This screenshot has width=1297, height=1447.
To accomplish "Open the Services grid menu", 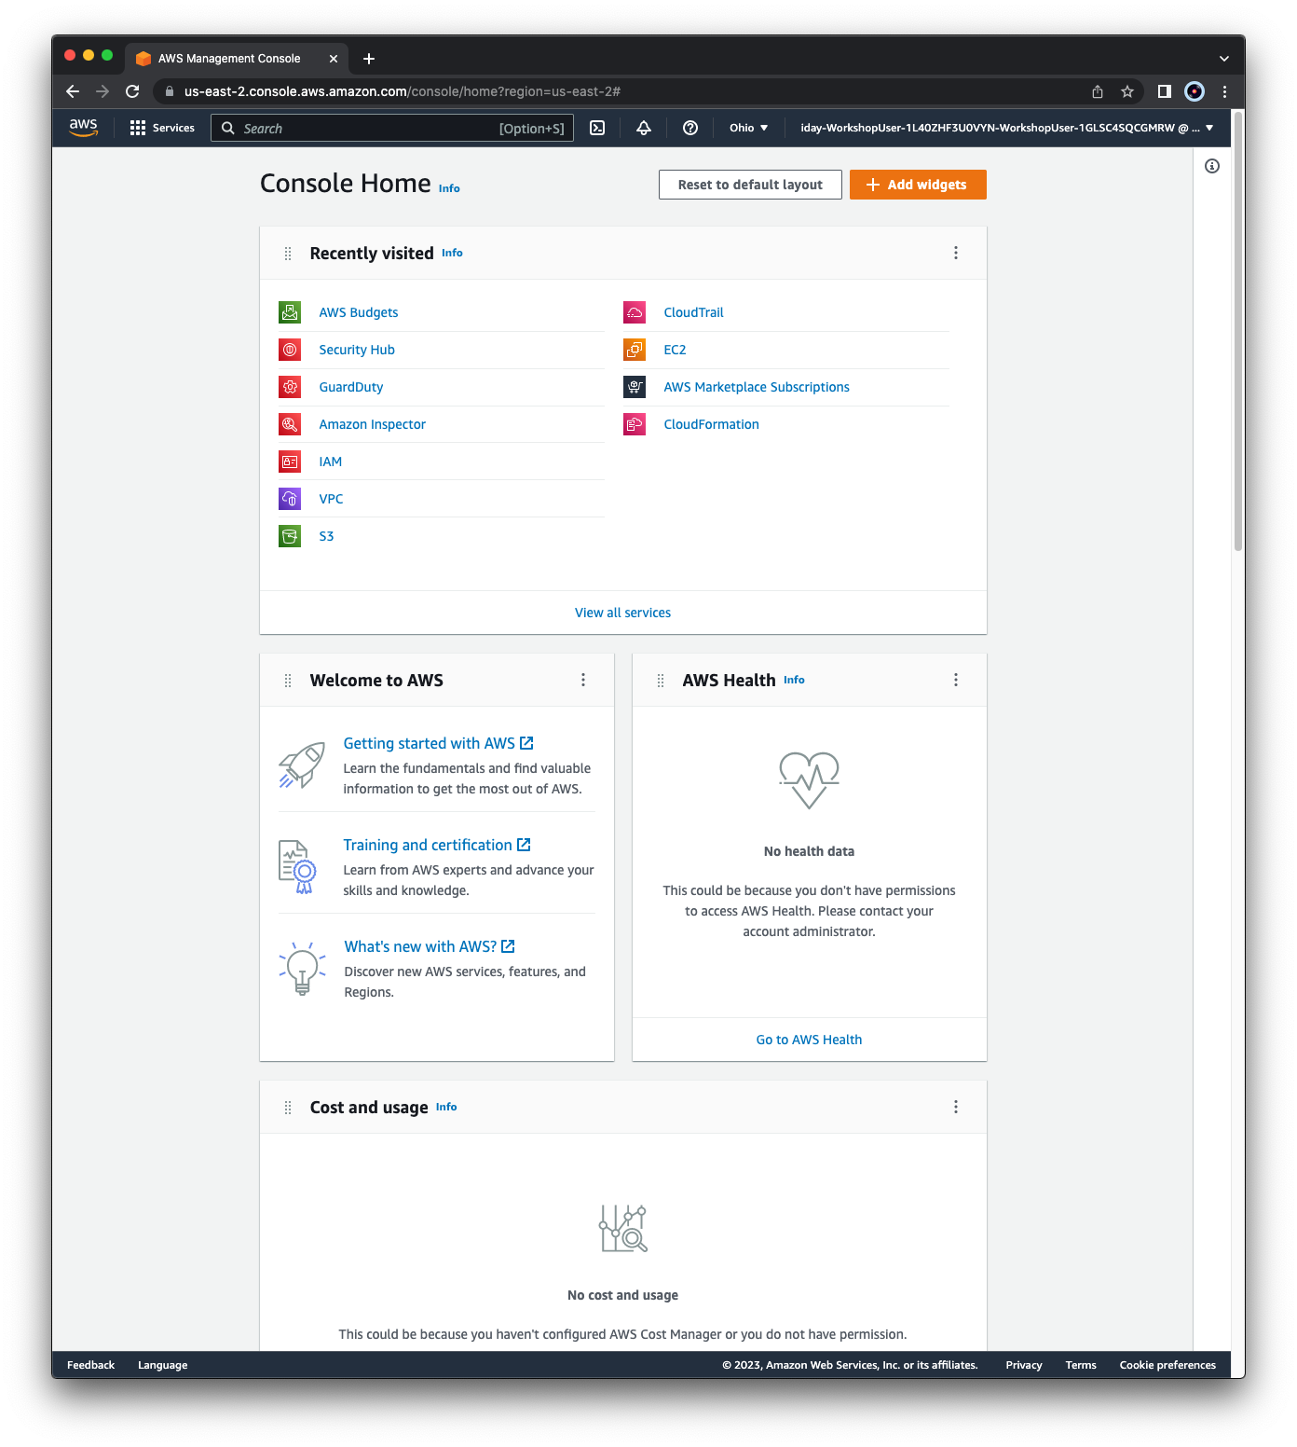I will (162, 128).
